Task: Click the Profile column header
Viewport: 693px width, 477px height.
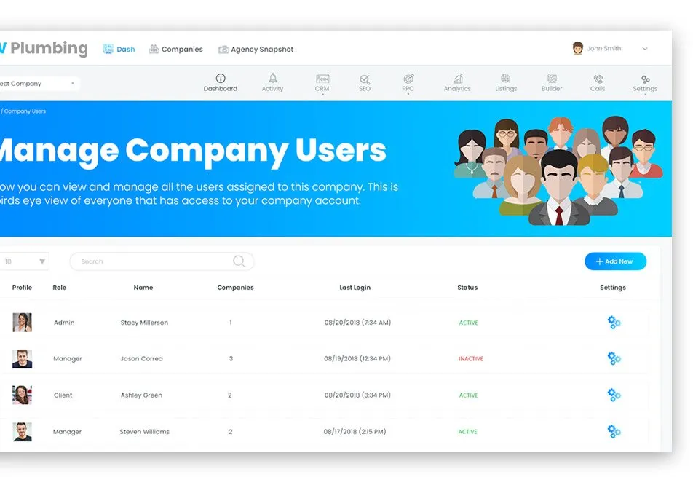Action: pos(22,288)
